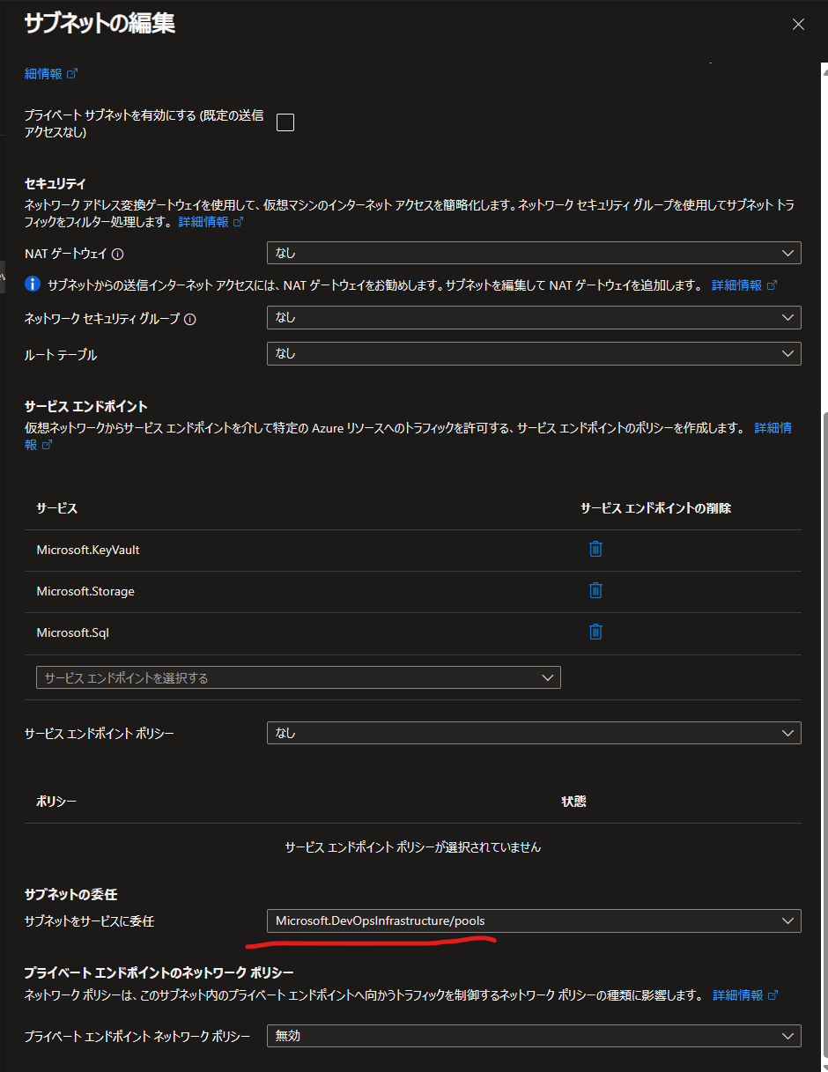
Task: Click the サービス column header
Action: [x=56, y=508]
